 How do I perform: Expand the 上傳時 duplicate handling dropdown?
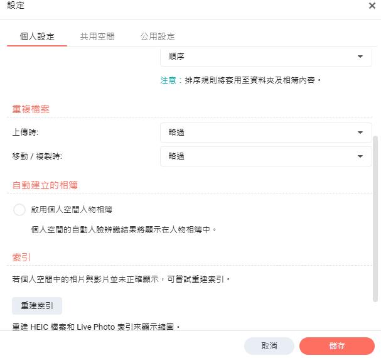tap(266, 133)
